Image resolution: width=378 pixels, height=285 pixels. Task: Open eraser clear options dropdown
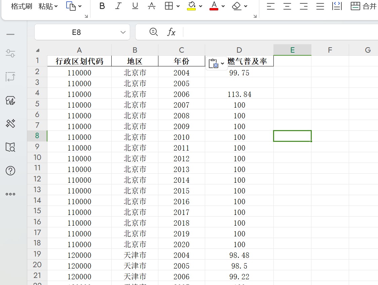[245, 6]
